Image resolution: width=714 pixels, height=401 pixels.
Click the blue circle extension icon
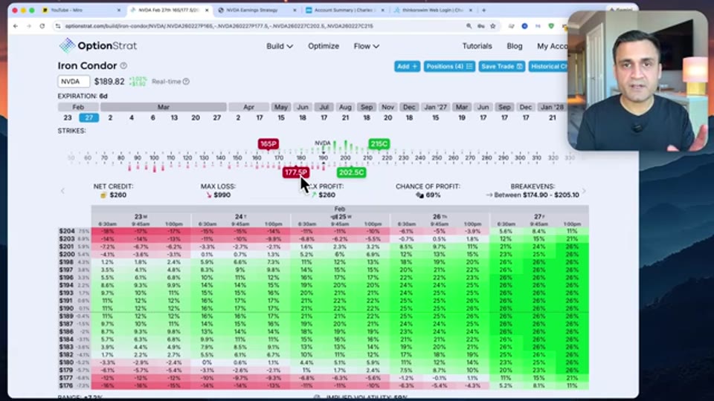524,27
